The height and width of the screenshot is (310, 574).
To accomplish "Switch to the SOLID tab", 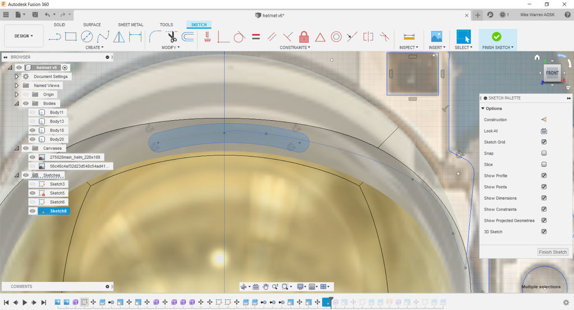I will [x=59, y=25].
